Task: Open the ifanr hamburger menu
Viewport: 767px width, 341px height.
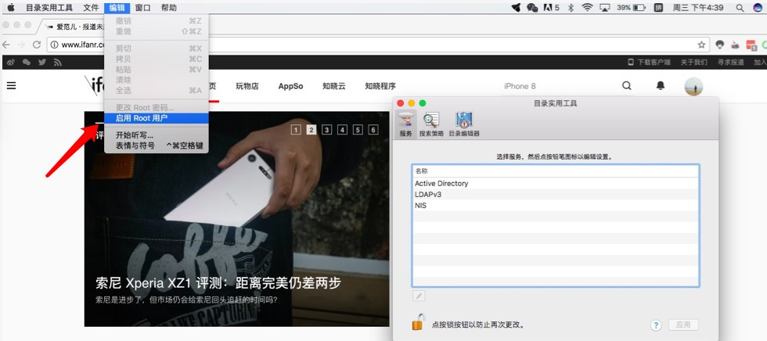Action: tap(11, 85)
